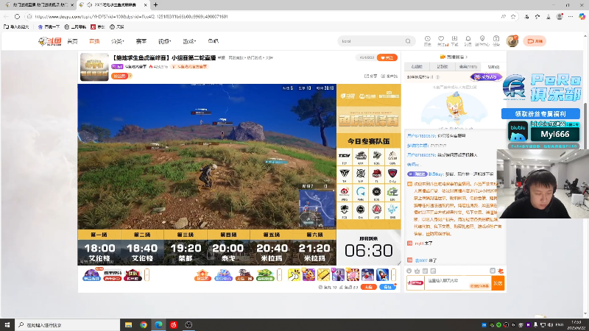Click the browser back arrow
Image resolution: width=589 pixels, height=331 pixels.
[x=6, y=16]
